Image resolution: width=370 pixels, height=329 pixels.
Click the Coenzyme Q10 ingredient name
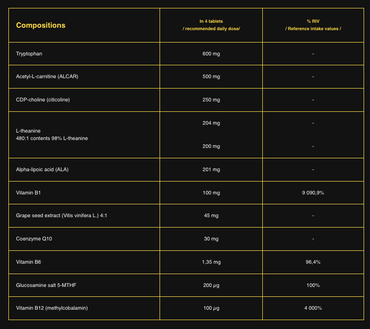coord(34,239)
